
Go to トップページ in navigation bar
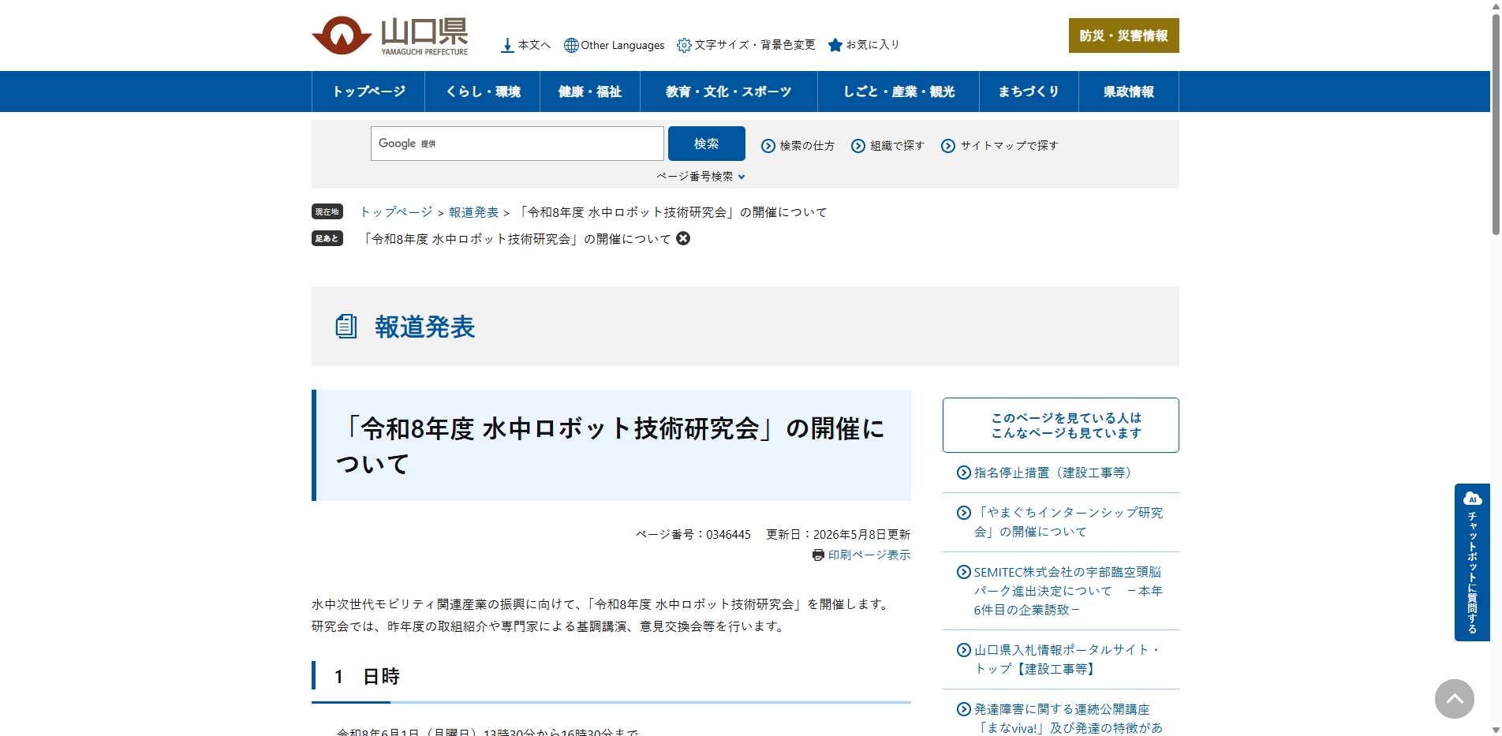(368, 92)
